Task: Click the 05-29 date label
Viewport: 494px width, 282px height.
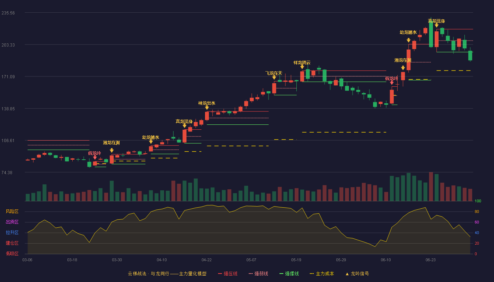Action: tap(341, 260)
